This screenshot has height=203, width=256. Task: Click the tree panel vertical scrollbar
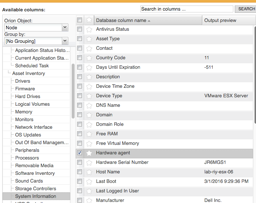point(73,91)
